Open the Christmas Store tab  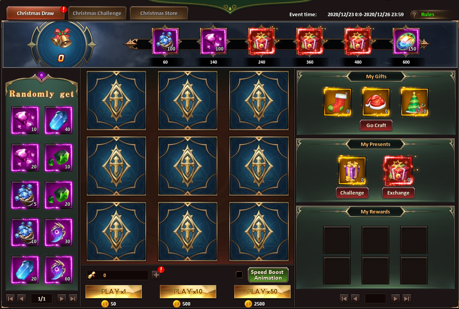[x=159, y=13]
